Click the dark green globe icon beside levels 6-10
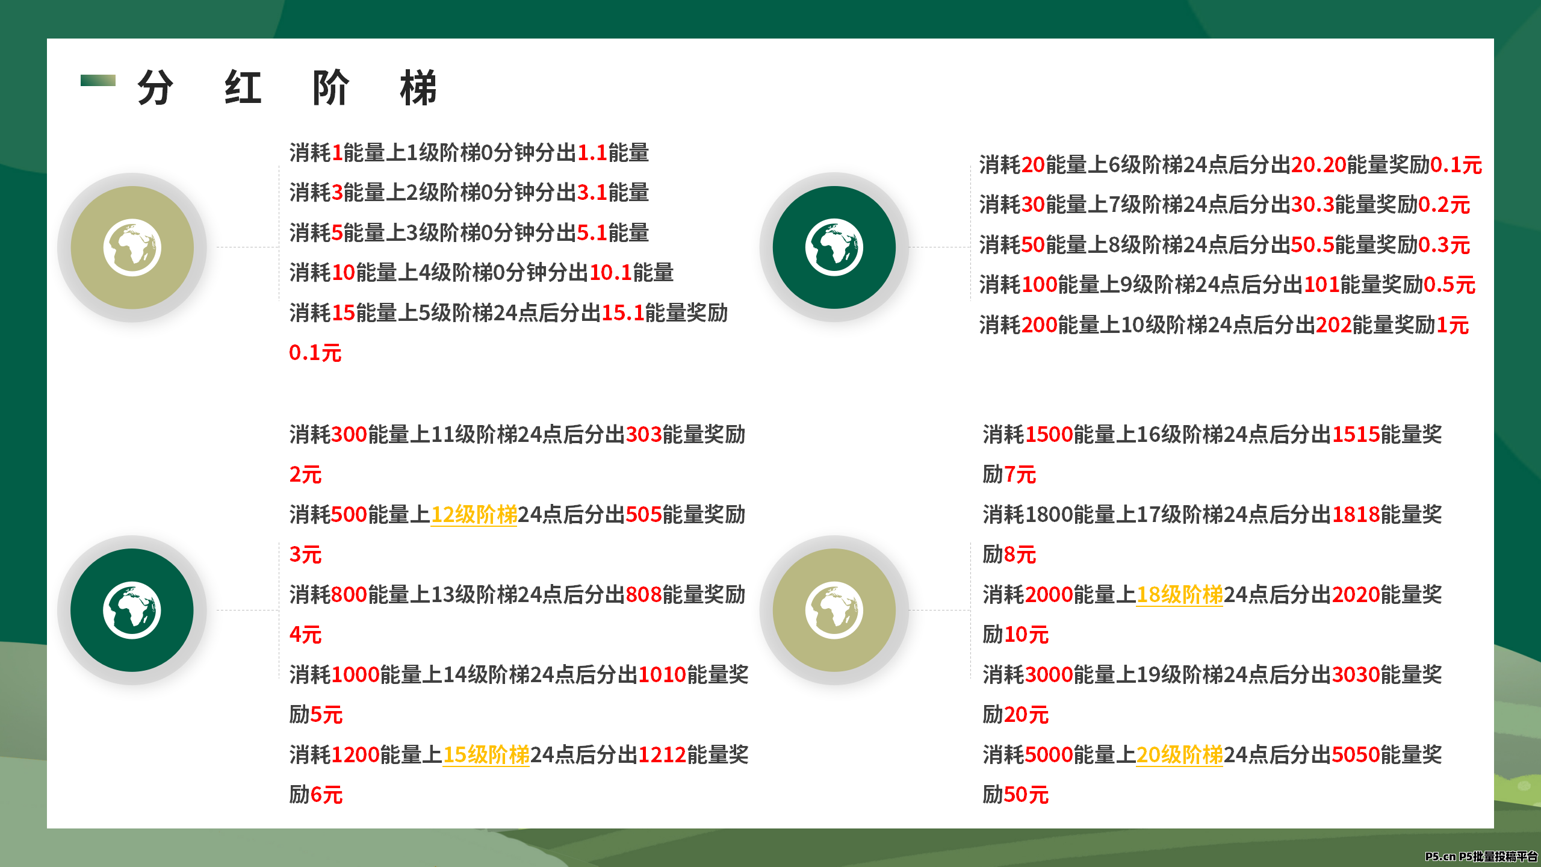The image size is (1541, 867). 834,247
